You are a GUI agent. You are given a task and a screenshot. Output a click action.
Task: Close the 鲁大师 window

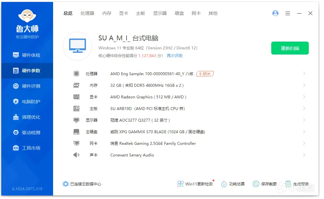(310, 14)
